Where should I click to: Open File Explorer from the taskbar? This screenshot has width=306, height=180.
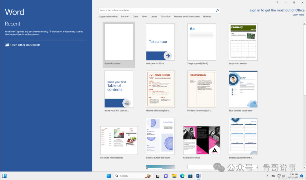point(174,176)
